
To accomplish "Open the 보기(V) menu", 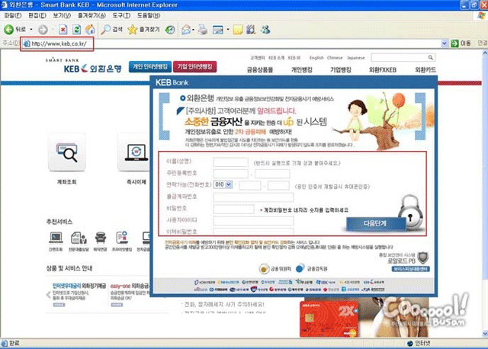I will pyautogui.click(x=62, y=15).
